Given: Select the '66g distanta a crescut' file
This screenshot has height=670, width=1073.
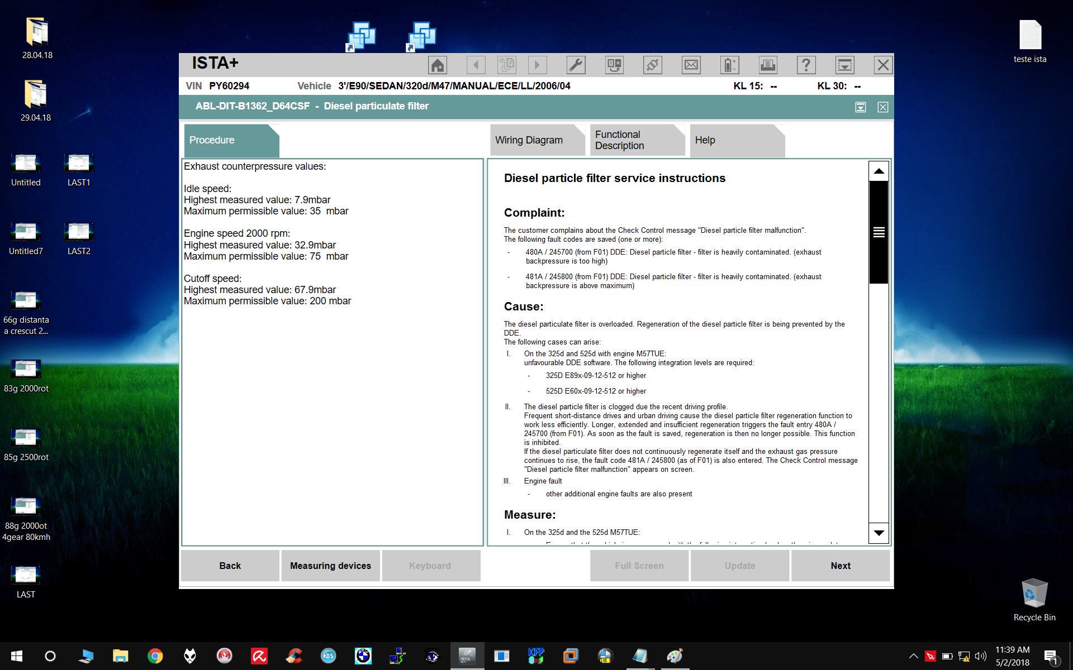Looking at the screenshot, I should pyautogui.click(x=26, y=313).
